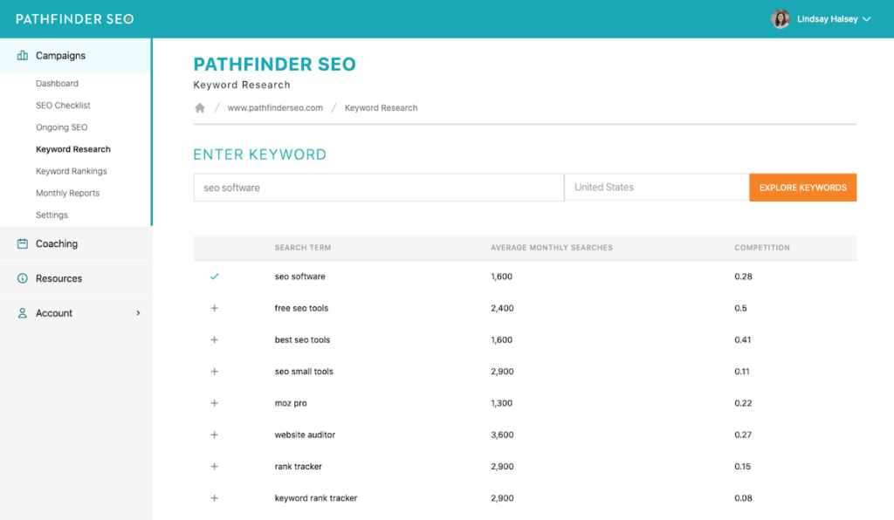
Task: Open Resources via the info icon
Action: pos(21,279)
